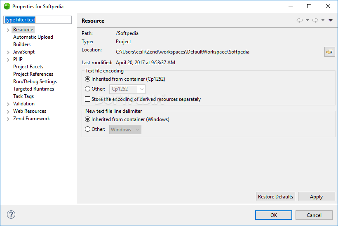Expand the JavaScript tree node

point(8,52)
